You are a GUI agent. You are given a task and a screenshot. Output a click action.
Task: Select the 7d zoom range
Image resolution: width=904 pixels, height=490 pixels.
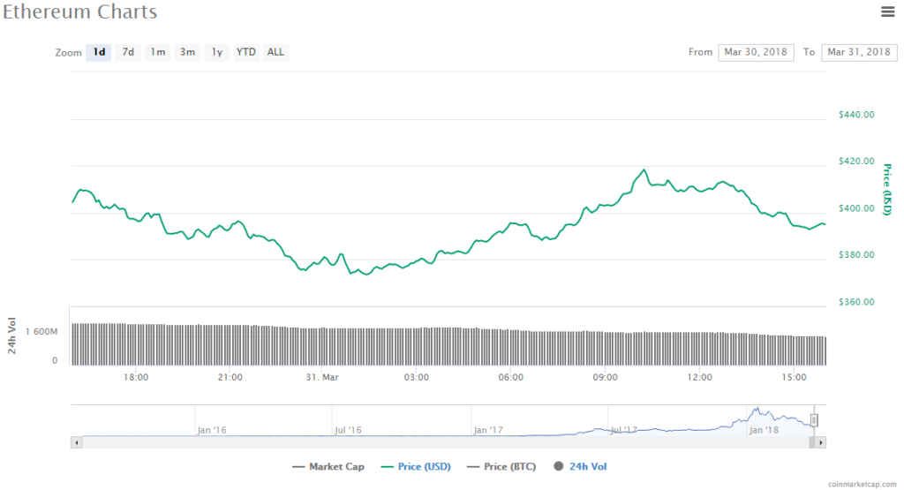(128, 52)
